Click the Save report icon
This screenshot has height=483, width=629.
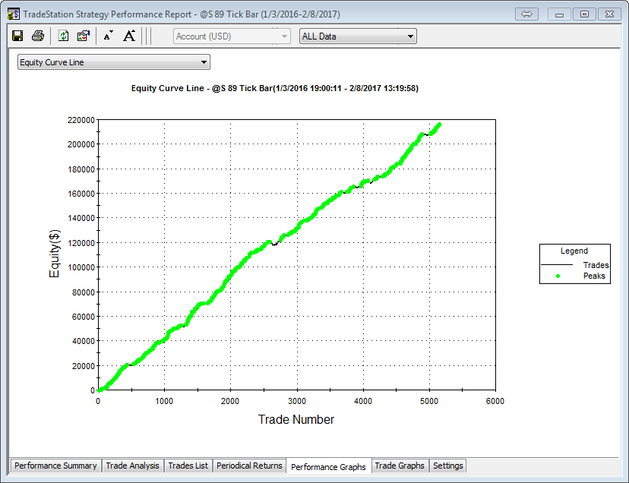pos(17,36)
